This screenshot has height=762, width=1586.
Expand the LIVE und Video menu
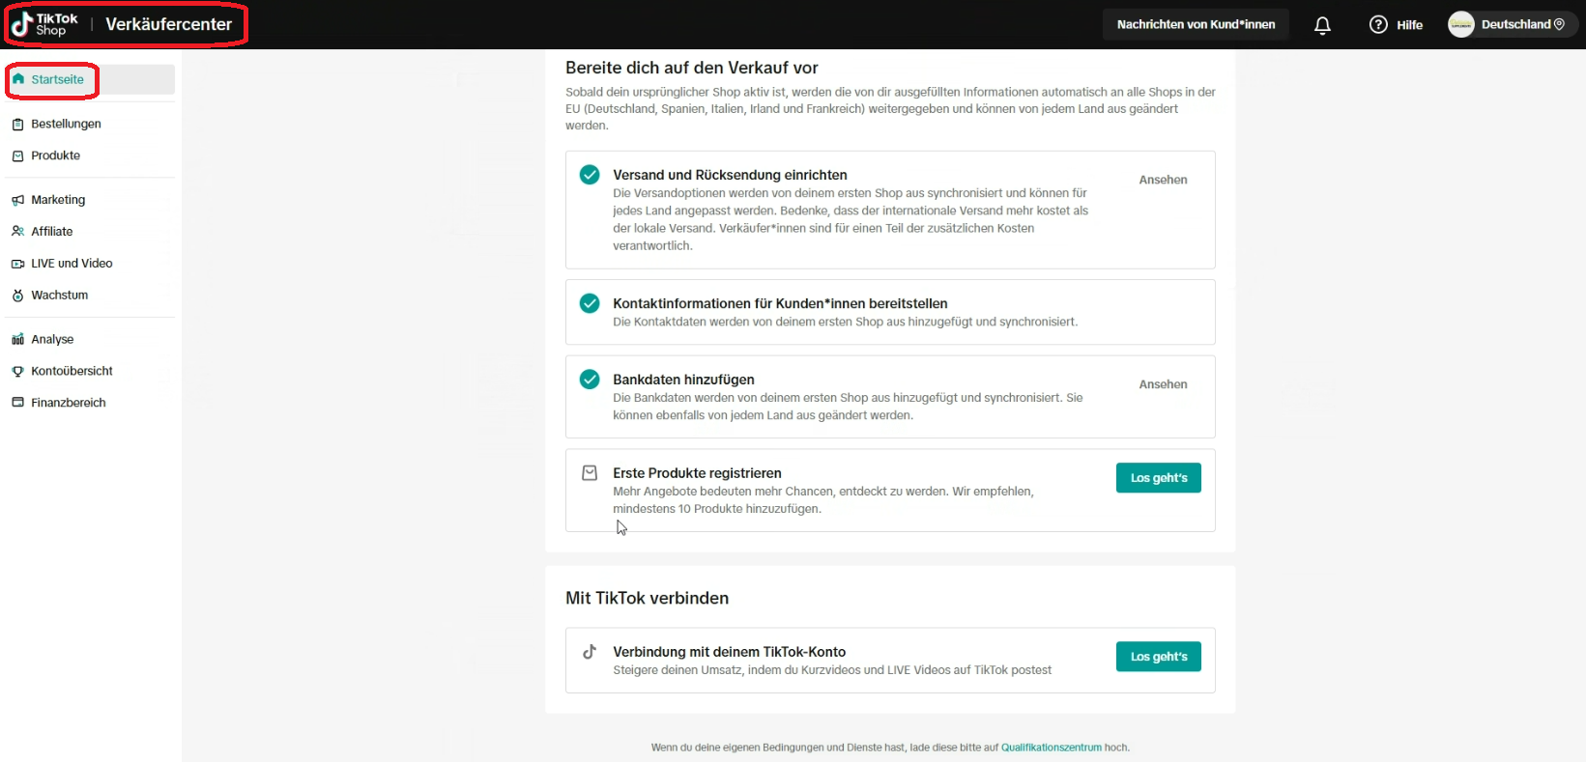coord(72,264)
